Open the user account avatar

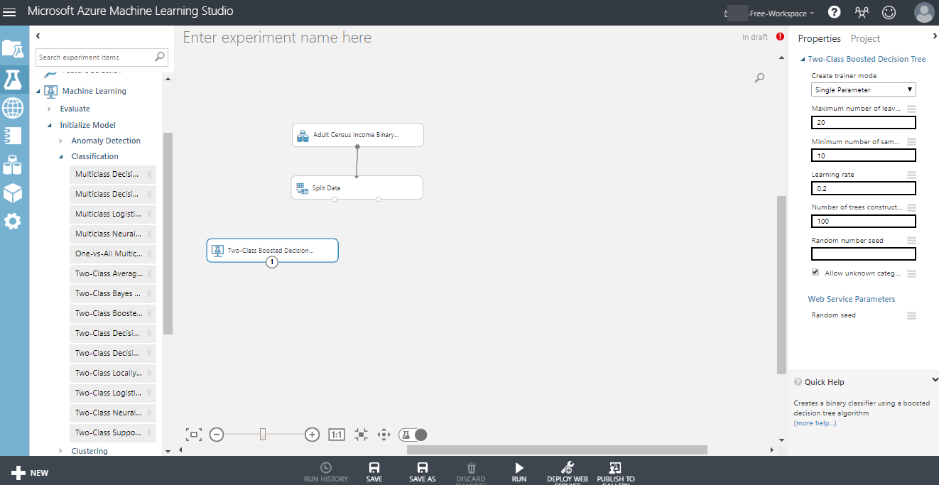(x=924, y=13)
